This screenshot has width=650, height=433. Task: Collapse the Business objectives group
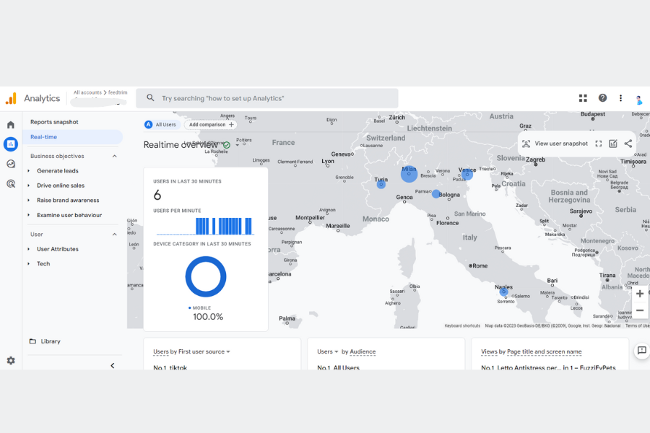[114, 156]
